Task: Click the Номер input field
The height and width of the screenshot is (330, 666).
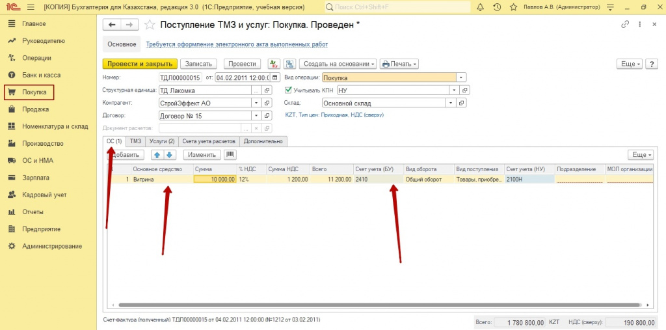Action: point(180,77)
